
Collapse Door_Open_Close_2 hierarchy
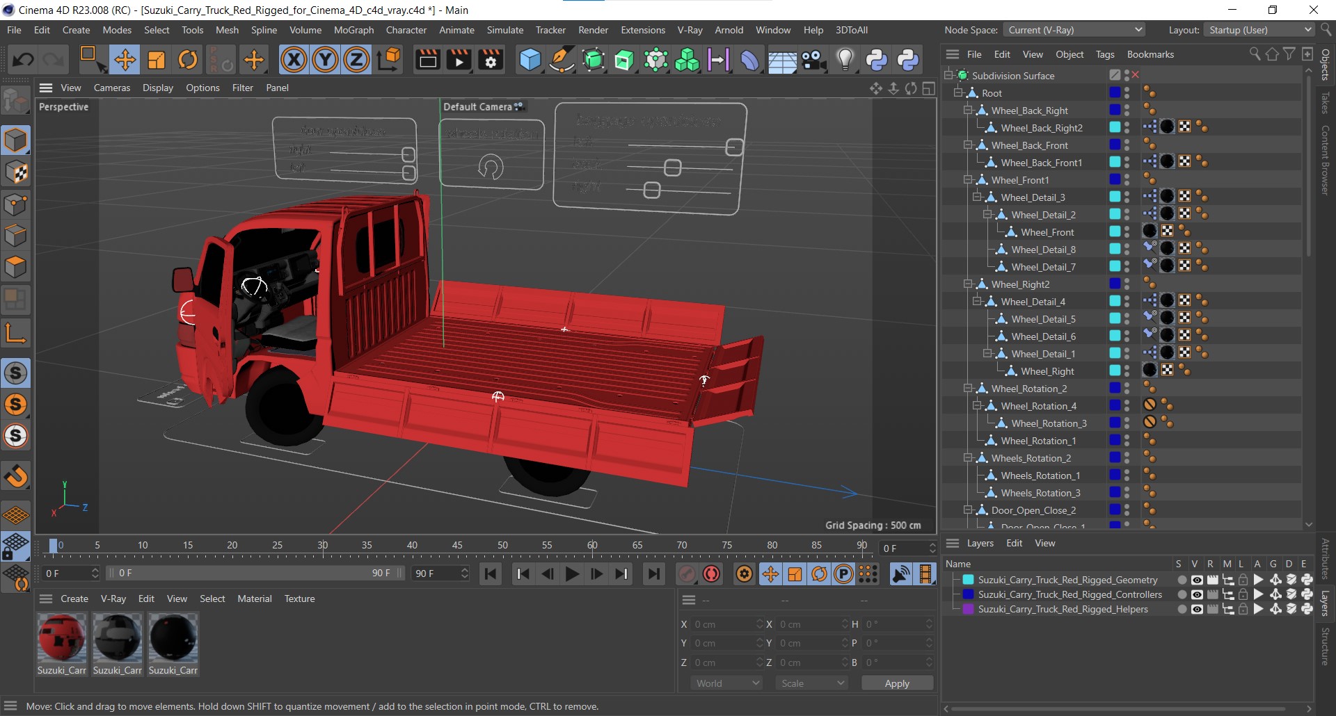tap(967, 510)
